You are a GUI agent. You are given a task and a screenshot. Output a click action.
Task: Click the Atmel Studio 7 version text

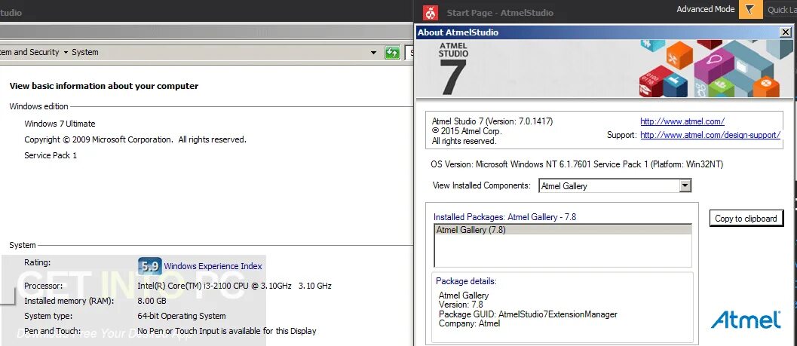click(x=492, y=121)
